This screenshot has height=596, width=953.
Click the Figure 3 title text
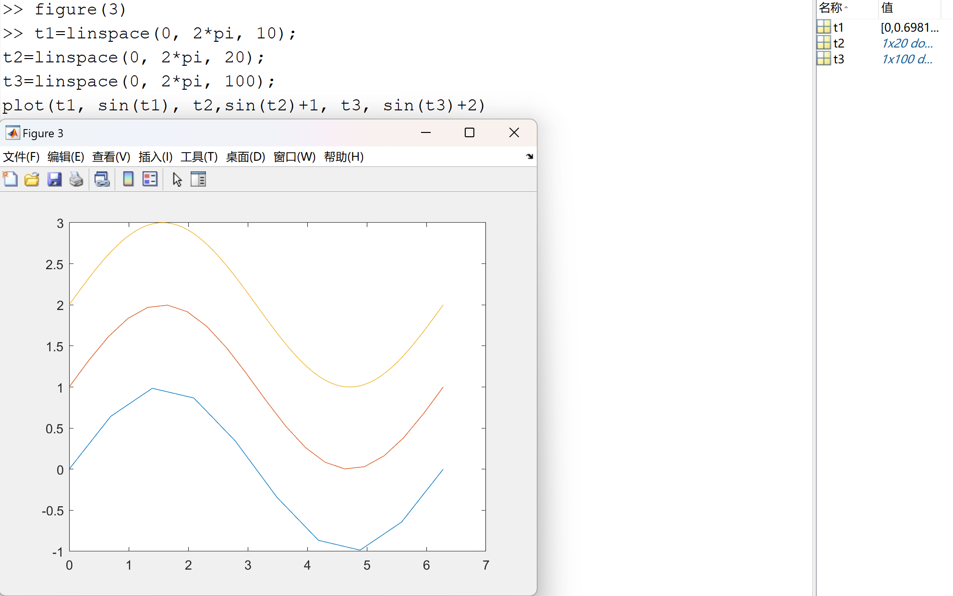point(43,133)
